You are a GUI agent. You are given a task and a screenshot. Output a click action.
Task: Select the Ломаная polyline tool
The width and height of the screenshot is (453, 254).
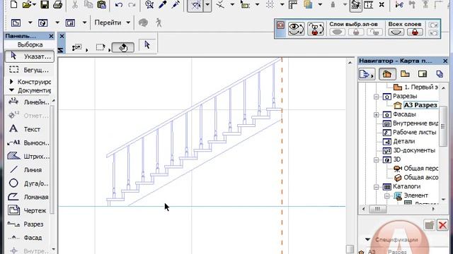point(28,197)
